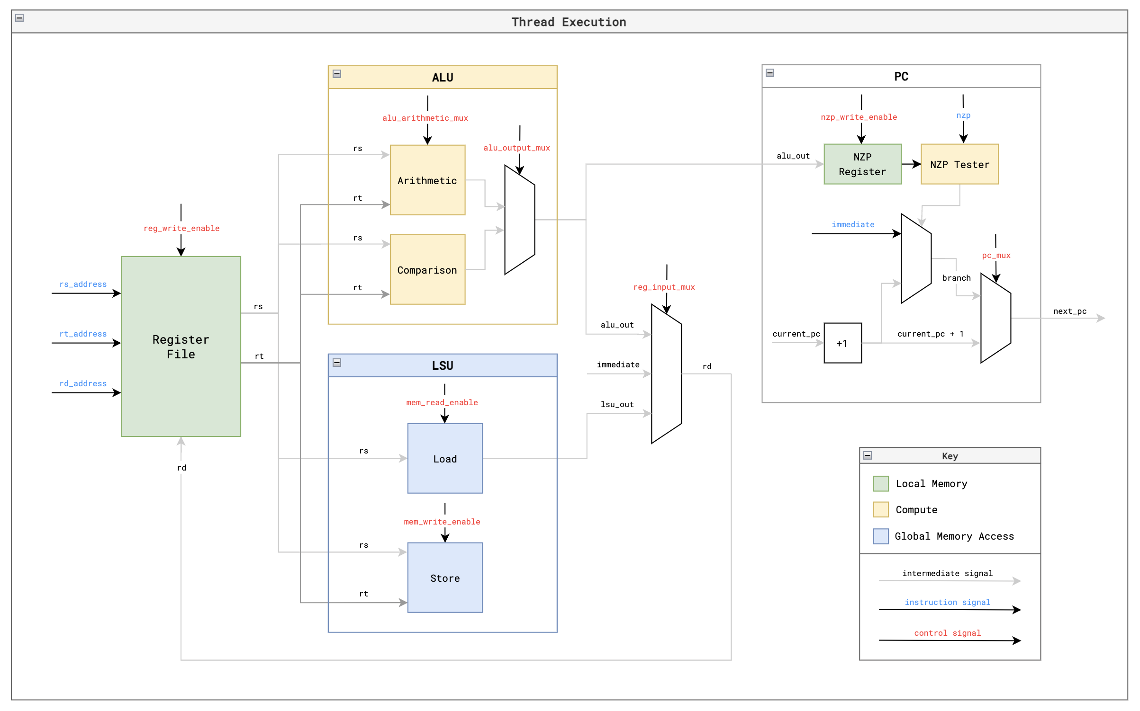
Task: Collapse the Key legend box
Action: (868, 455)
